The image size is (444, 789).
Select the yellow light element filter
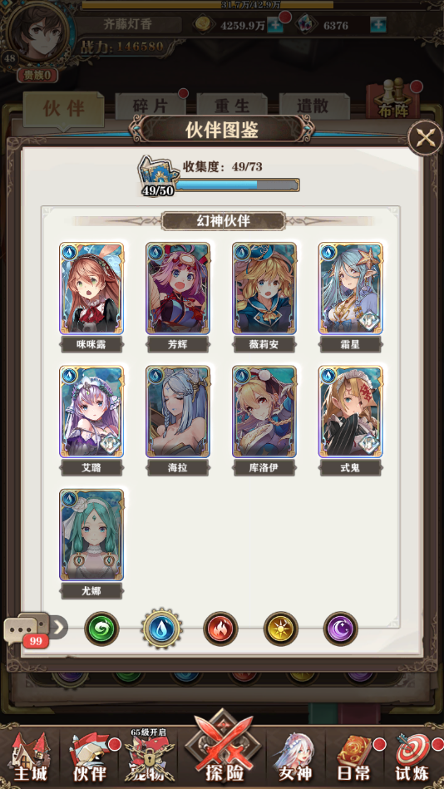[x=281, y=629]
